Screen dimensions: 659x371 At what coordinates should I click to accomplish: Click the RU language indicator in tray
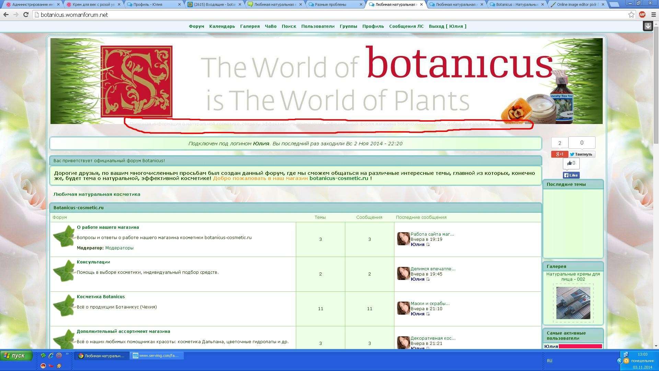[x=550, y=361]
